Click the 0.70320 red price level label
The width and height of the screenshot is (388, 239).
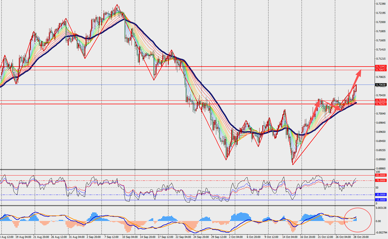point(380,100)
